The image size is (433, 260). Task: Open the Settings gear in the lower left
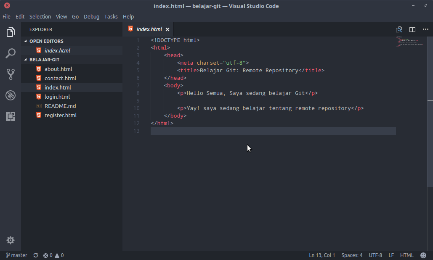coord(10,240)
